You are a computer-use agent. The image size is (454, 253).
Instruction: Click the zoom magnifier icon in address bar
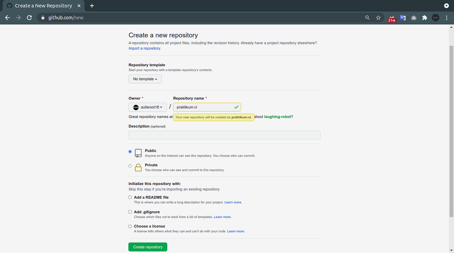[x=367, y=17]
